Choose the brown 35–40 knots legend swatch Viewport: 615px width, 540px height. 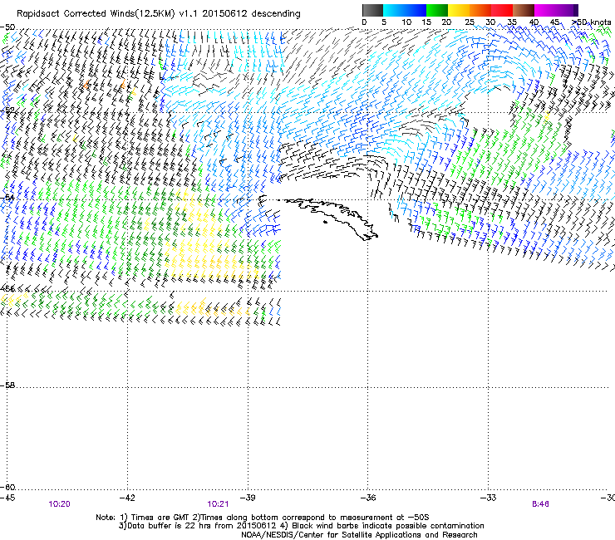524,10
